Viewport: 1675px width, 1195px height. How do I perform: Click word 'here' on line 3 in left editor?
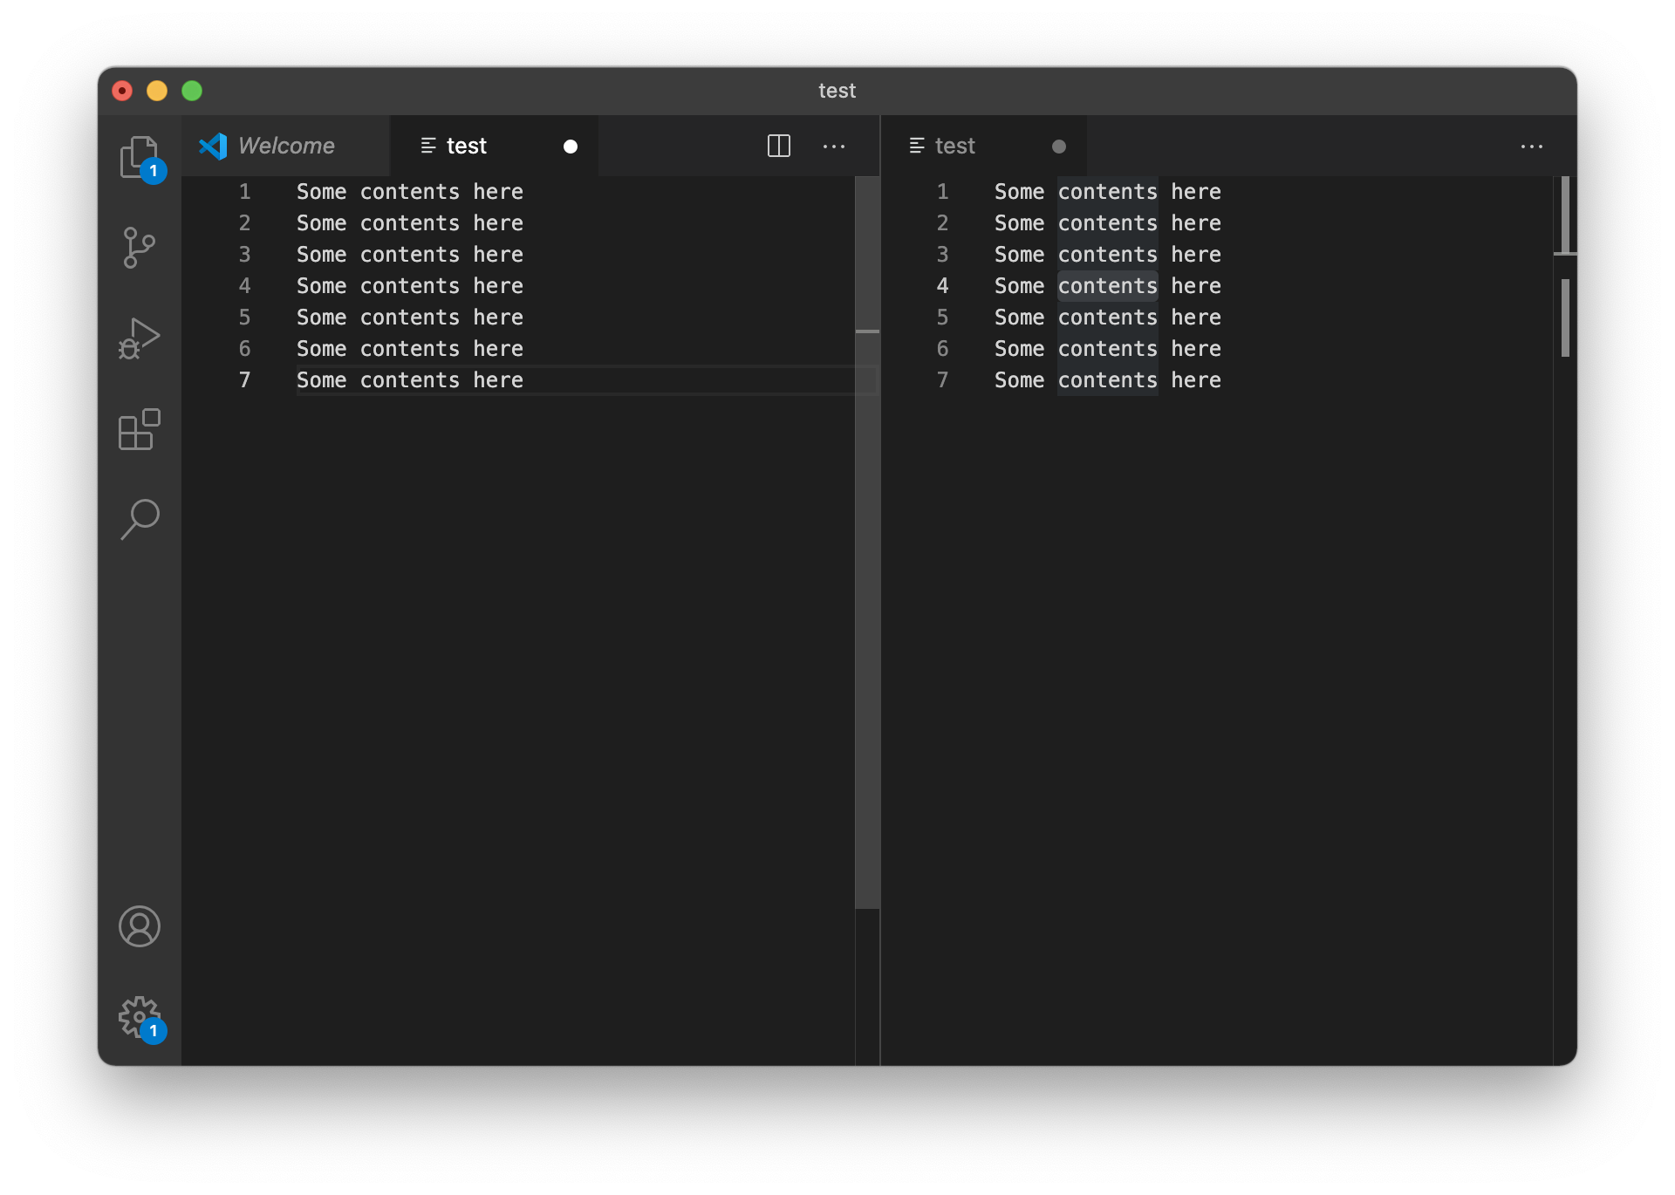(498, 255)
